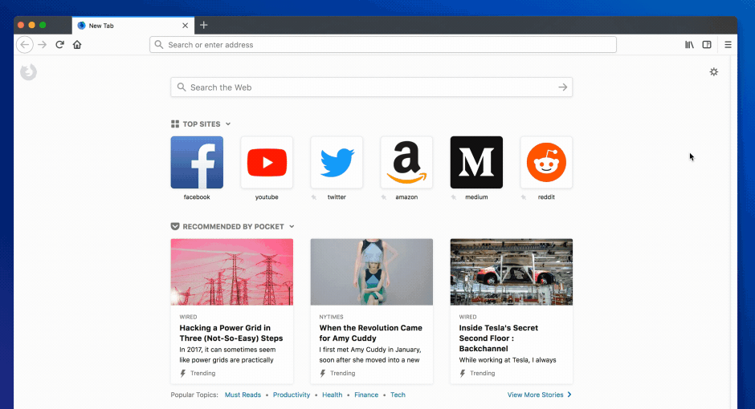Click Trending label under Power Grid story
The width and height of the screenshot is (755, 409).
pos(202,373)
